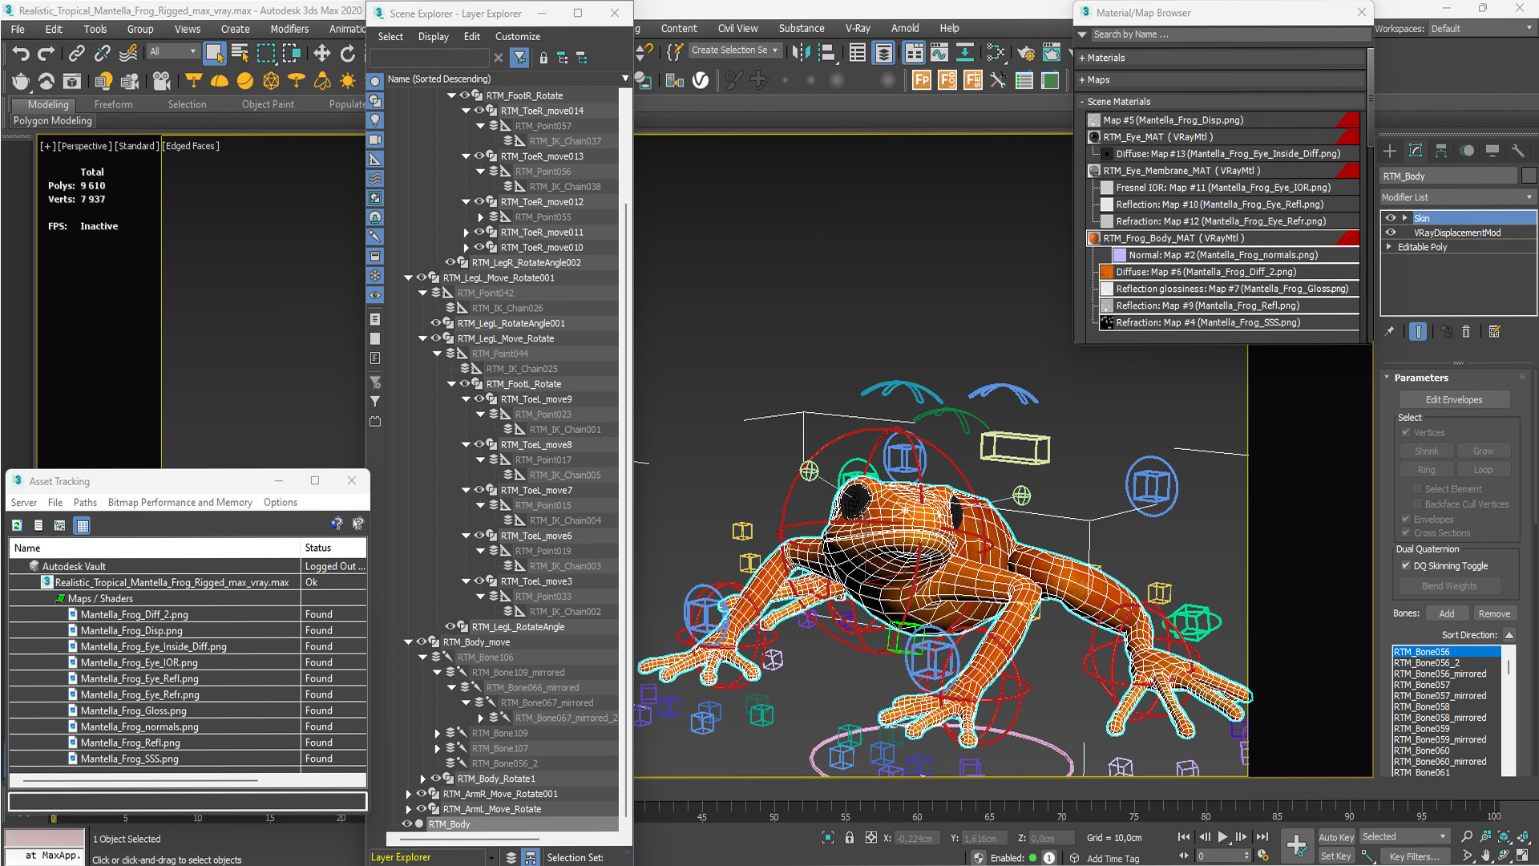Click the V-Ray logo icon

[701, 80]
